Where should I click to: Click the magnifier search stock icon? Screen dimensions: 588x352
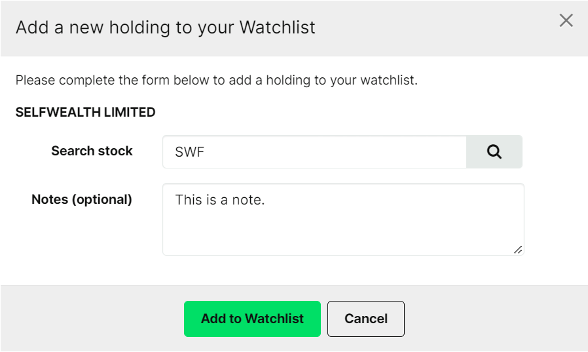(x=494, y=151)
